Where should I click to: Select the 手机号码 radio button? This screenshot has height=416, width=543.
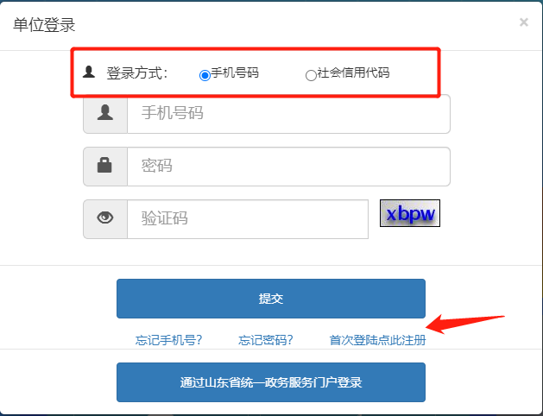(205, 75)
